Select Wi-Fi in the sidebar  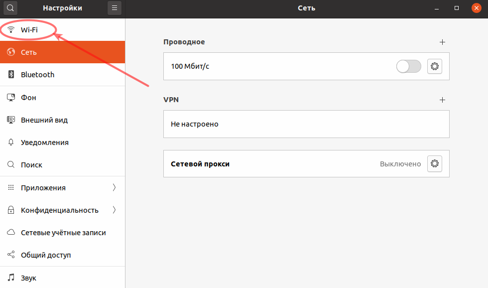(x=29, y=30)
